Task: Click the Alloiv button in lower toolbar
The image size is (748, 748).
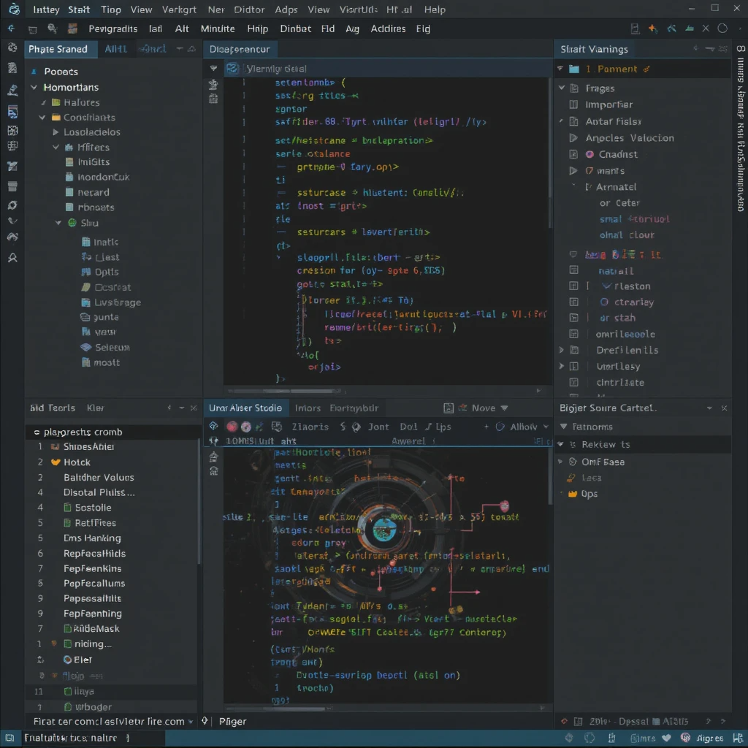Action: click(x=522, y=427)
